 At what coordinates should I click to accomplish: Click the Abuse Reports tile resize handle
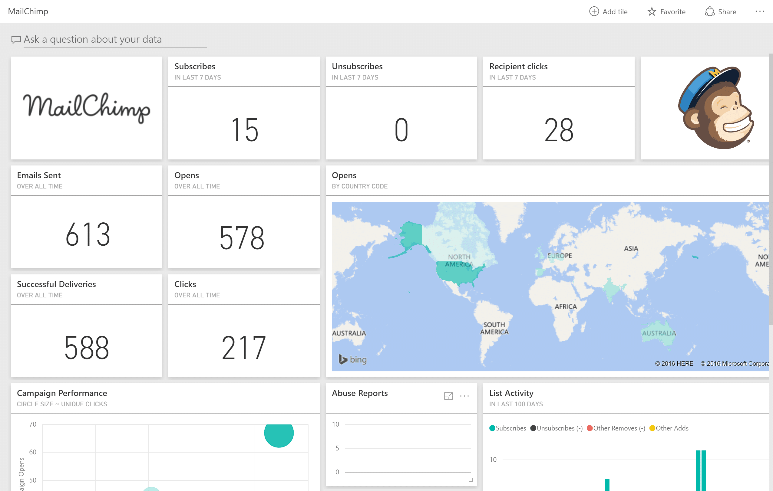tap(471, 480)
